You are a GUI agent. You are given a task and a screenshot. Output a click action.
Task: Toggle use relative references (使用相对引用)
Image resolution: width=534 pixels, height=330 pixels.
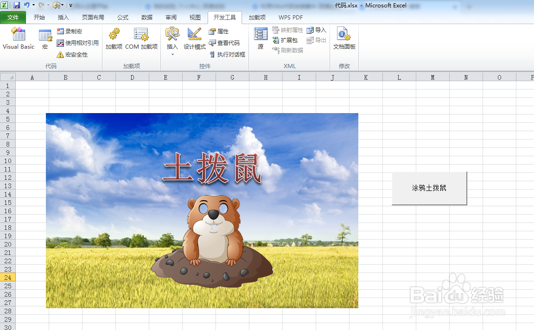click(x=78, y=43)
